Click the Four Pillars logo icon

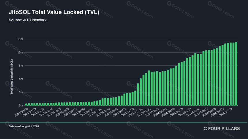click(x=205, y=129)
